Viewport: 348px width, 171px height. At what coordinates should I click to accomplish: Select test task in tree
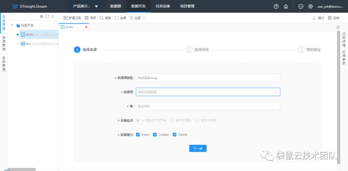click(x=39, y=44)
